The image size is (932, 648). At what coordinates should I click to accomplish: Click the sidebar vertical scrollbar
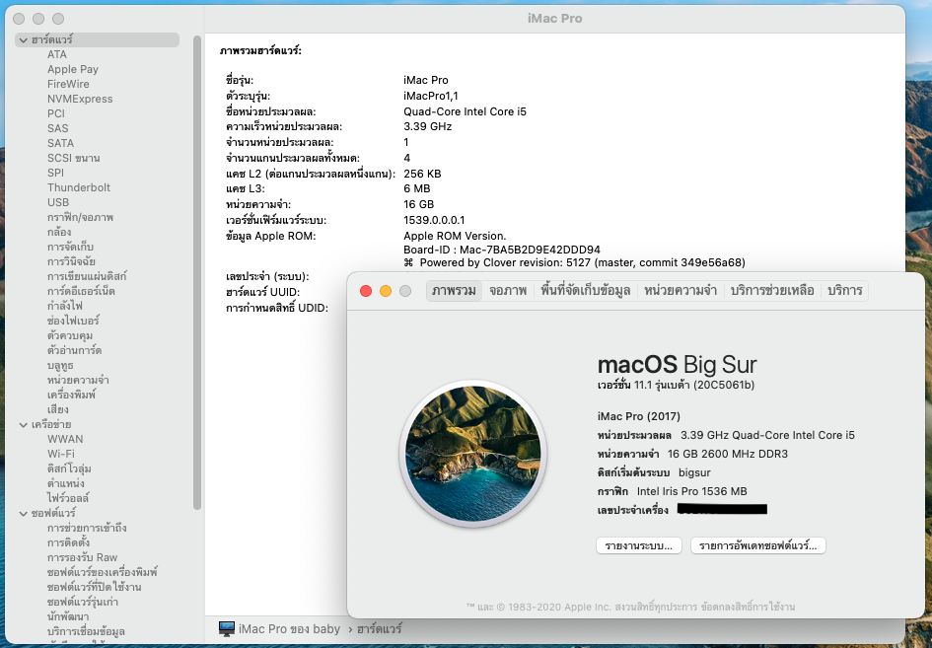click(x=197, y=272)
